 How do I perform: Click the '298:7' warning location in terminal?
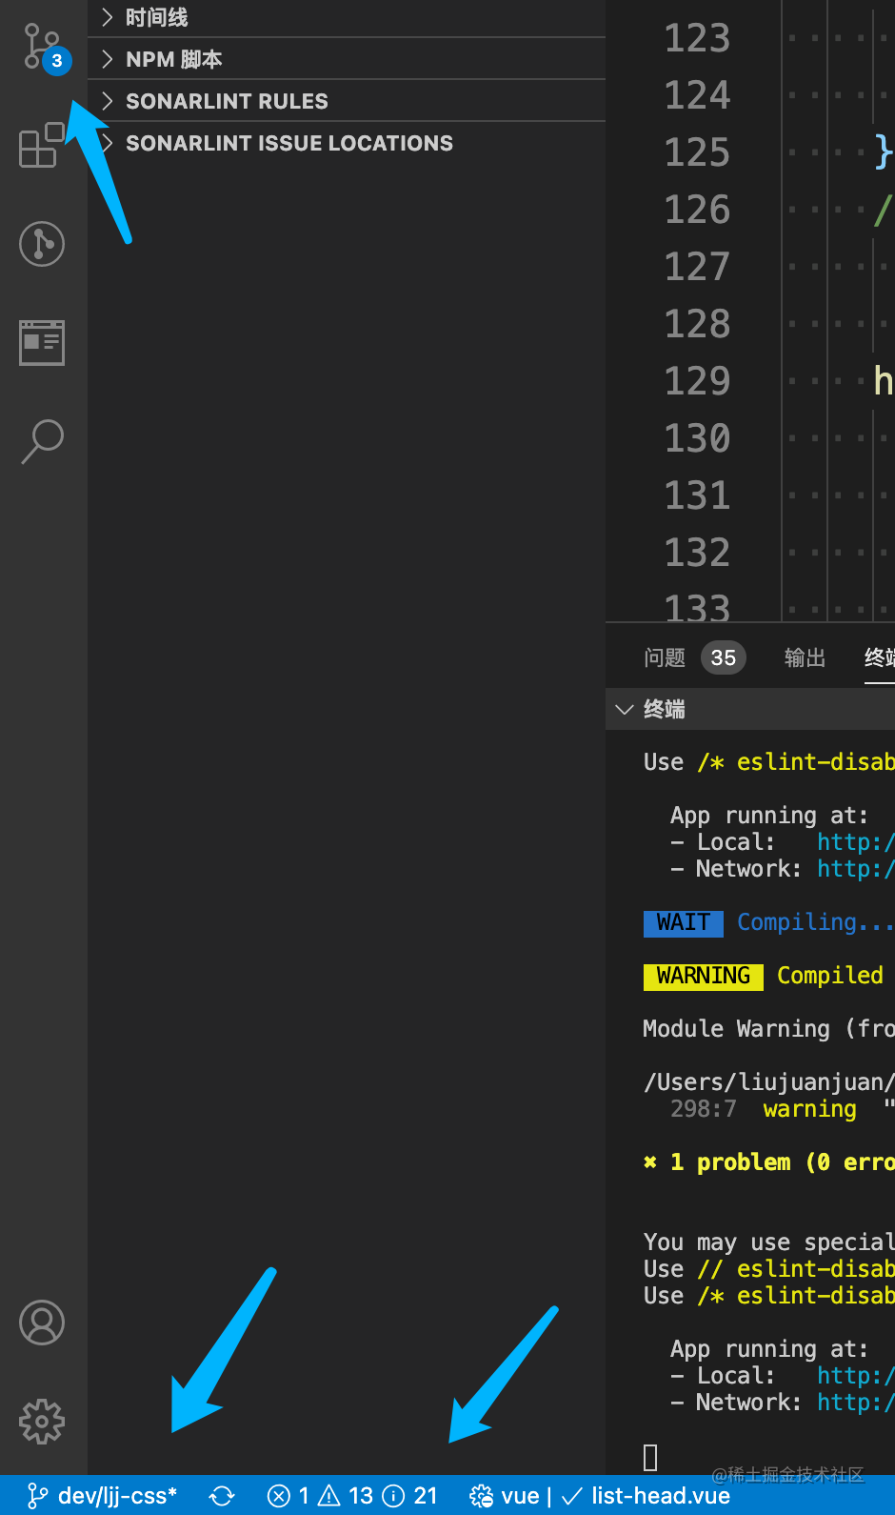(x=704, y=1109)
